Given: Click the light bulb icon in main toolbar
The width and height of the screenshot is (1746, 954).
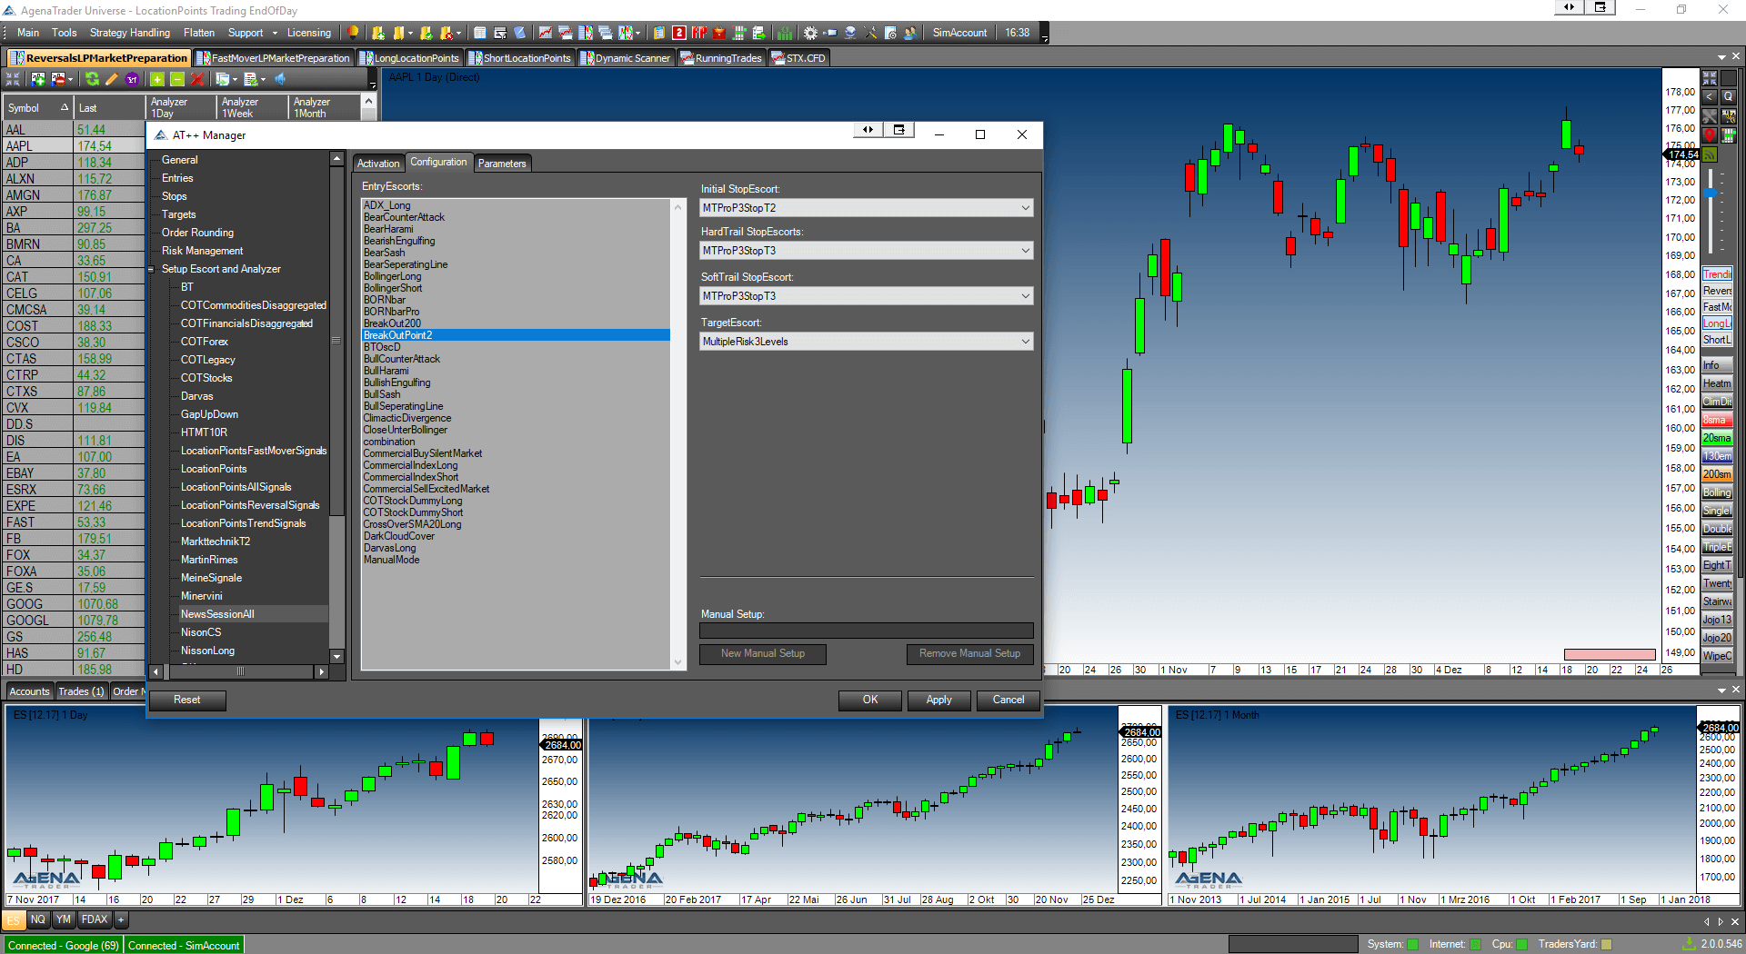Looking at the screenshot, I should point(353,33).
